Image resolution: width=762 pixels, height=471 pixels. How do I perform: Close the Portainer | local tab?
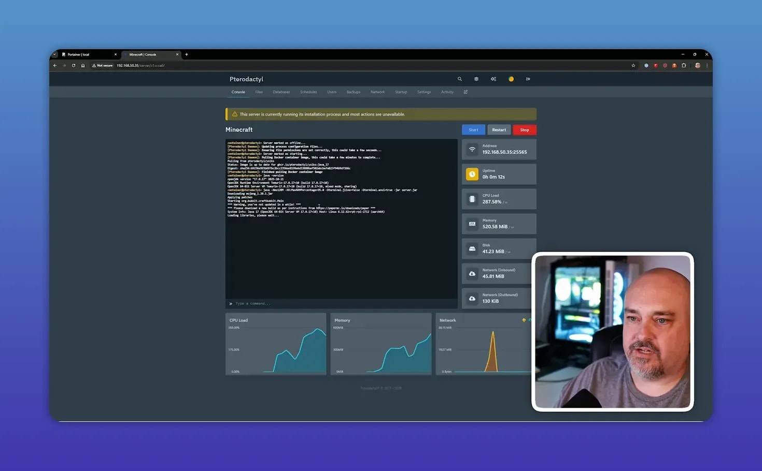(x=116, y=54)
